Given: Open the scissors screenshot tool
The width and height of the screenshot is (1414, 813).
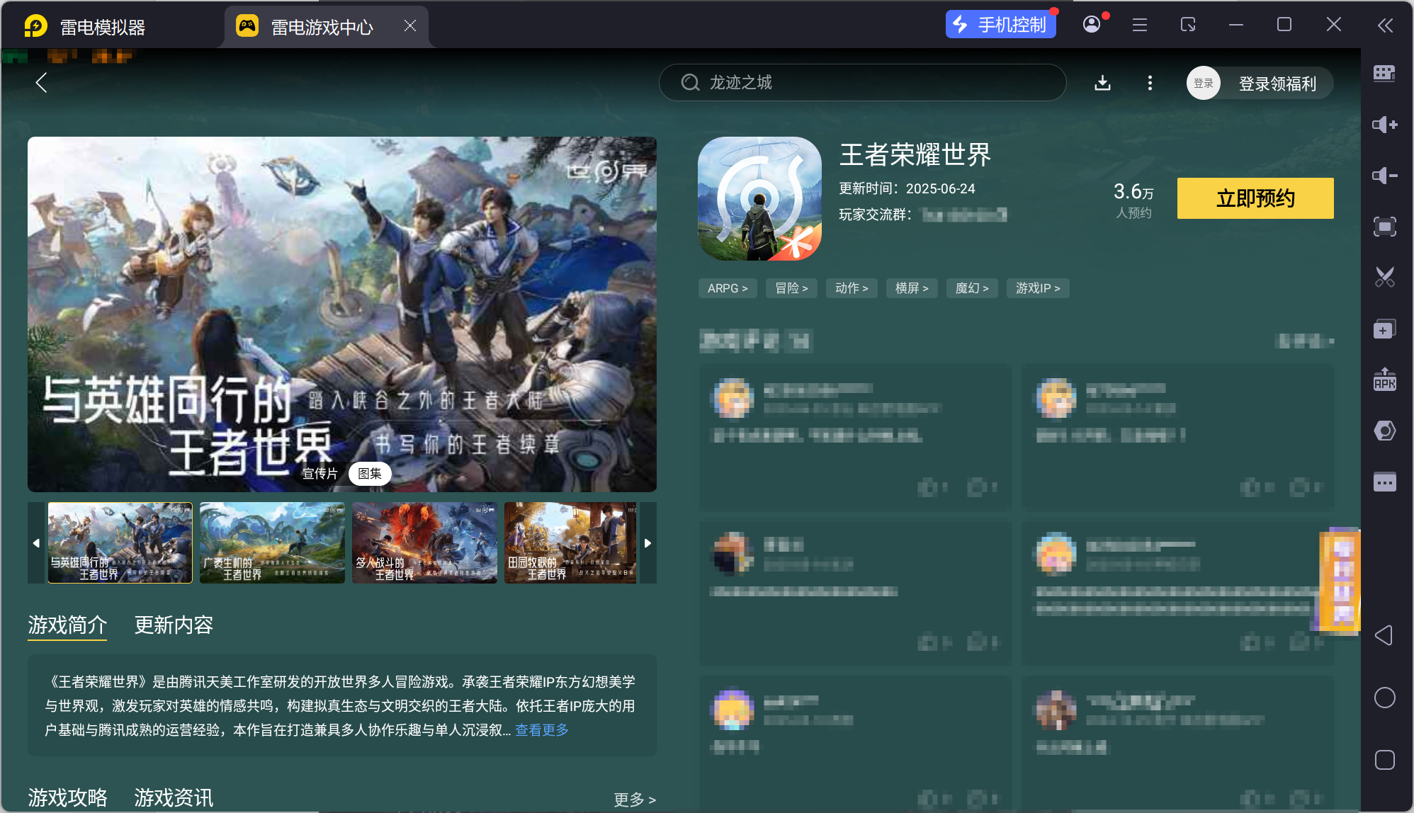Looking at the screenshot, I should point(1384,277).
